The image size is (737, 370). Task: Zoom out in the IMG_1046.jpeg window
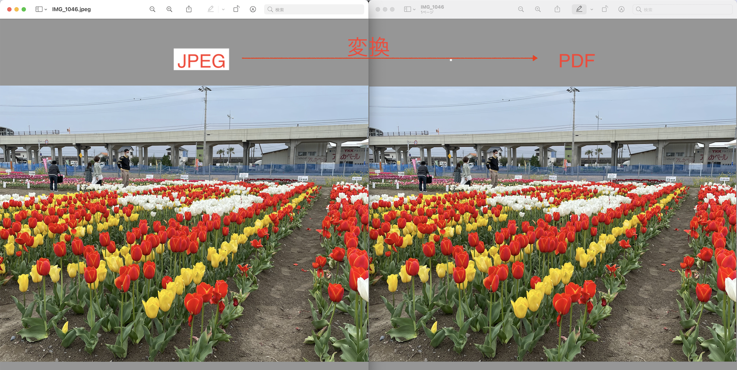152,9
